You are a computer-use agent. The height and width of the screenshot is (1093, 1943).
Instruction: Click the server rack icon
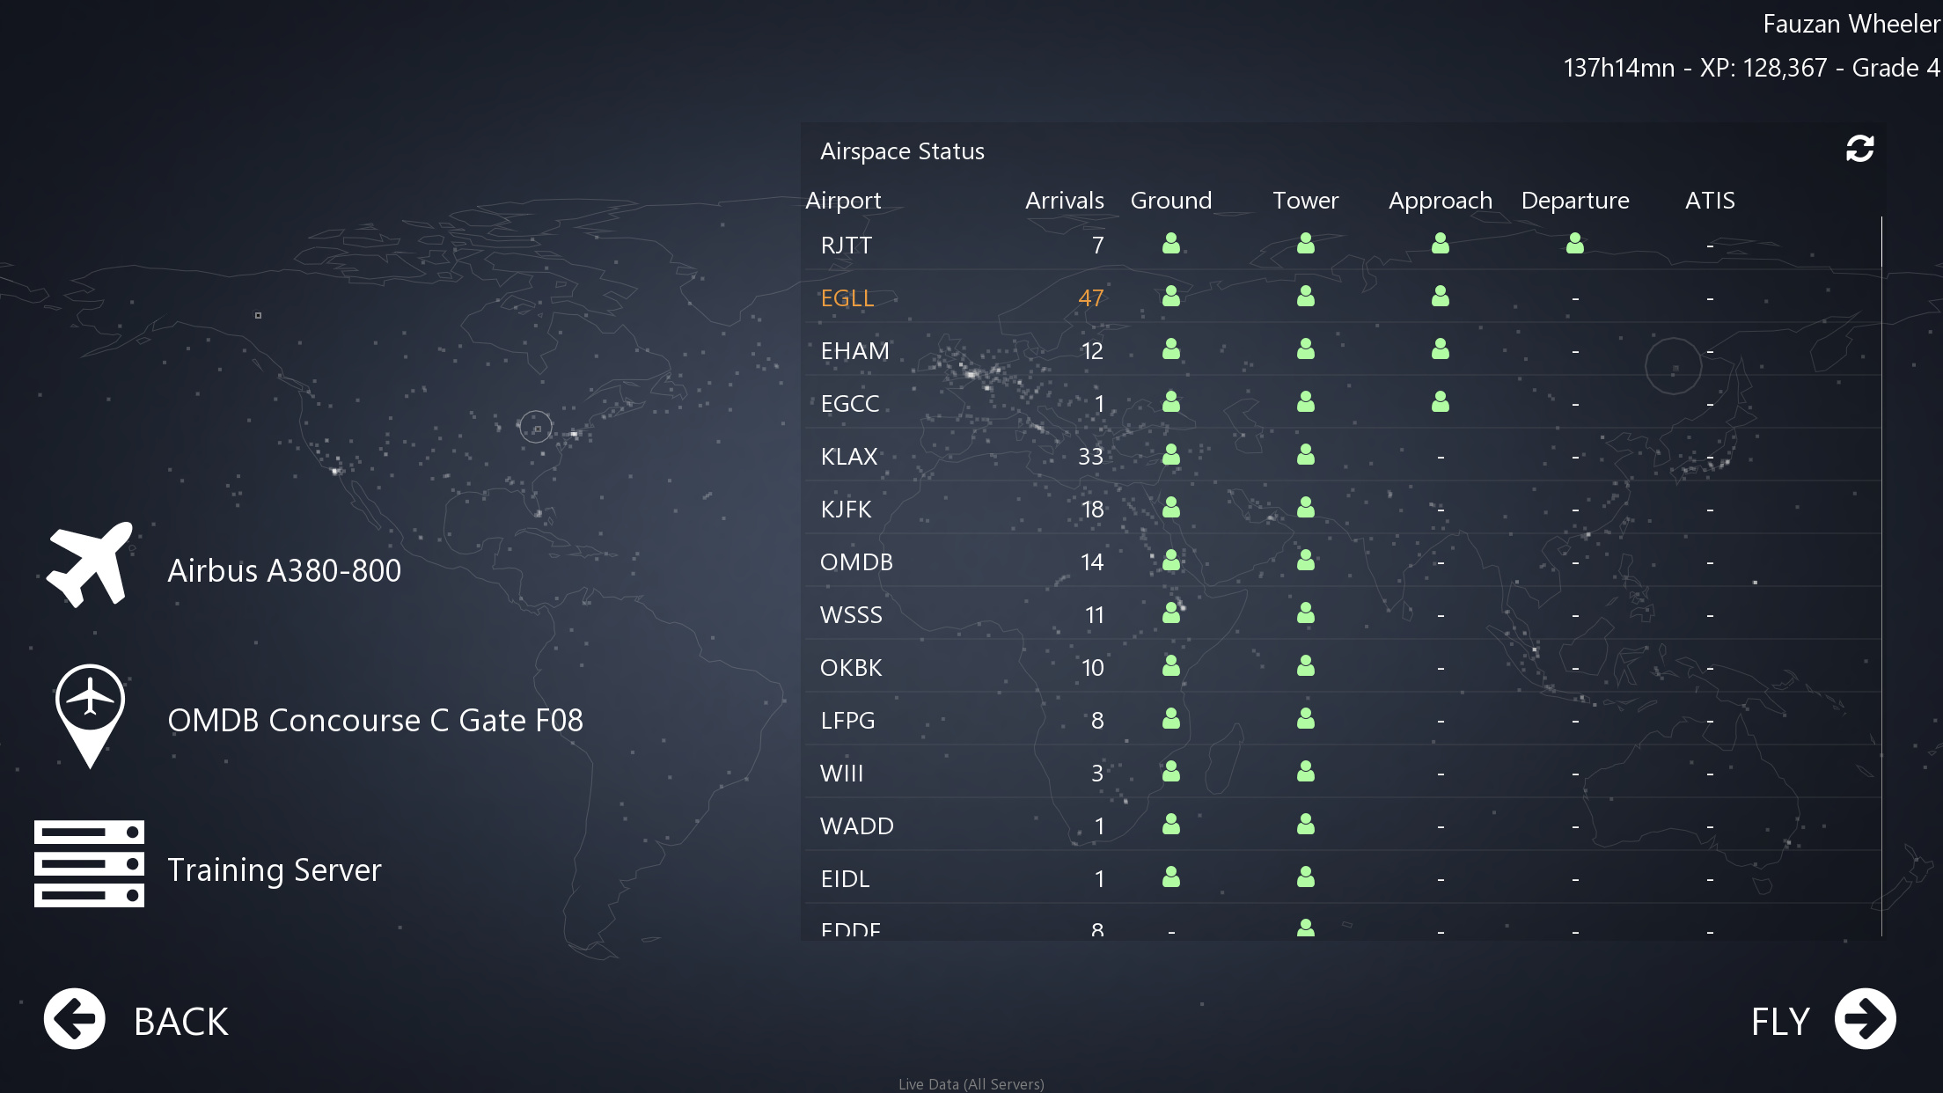[89, 863]
